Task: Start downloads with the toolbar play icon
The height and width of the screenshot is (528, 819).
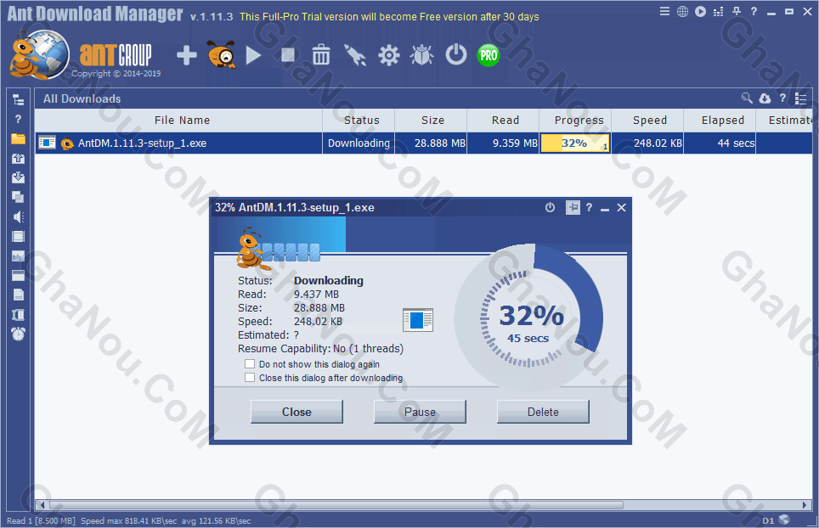Action: point(253,55)
